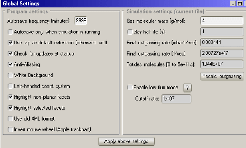Uncheck Use .zip as default extension

coord(10,43)
